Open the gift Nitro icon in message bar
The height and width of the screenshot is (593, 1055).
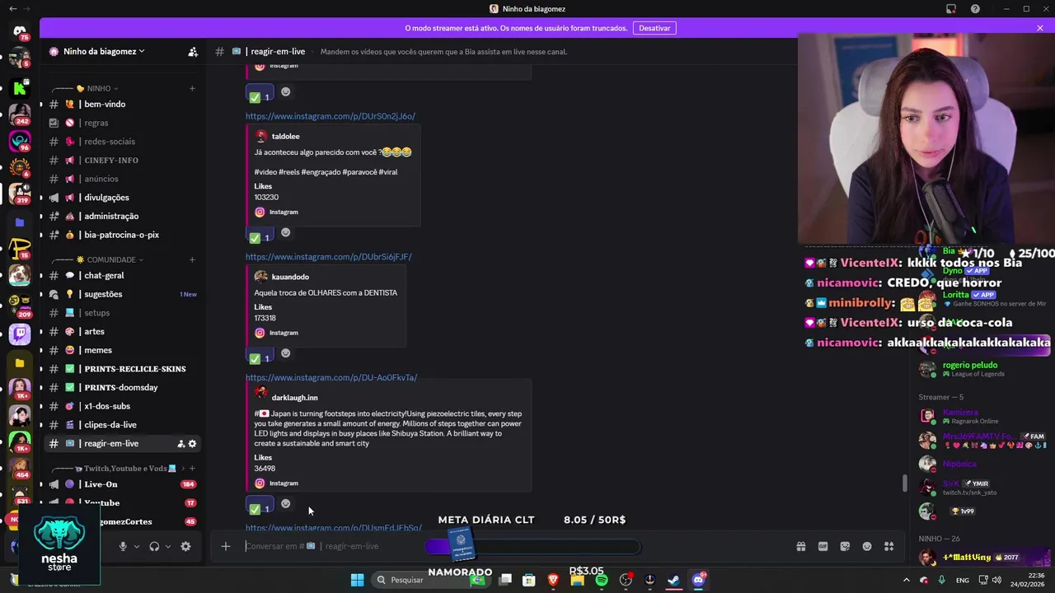pos(800,546)
